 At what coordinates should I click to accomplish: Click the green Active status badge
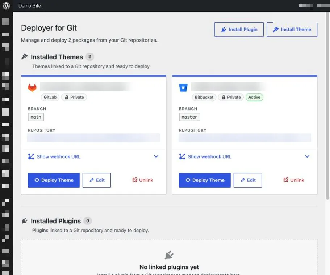tap(254, 97)
